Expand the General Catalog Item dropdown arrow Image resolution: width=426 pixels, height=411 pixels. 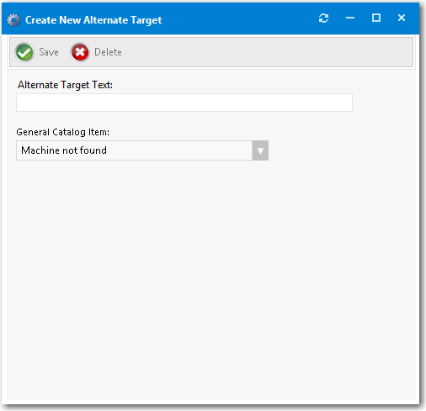coord(260,150)
